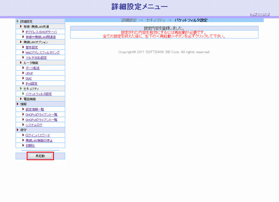Viewport: 279px width, 202px height.
Task: Open the UPnP settings link
Action: click(29, 73)
